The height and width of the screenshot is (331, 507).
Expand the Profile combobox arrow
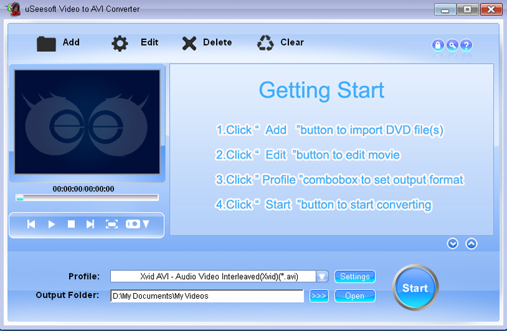tap(322, 277)
